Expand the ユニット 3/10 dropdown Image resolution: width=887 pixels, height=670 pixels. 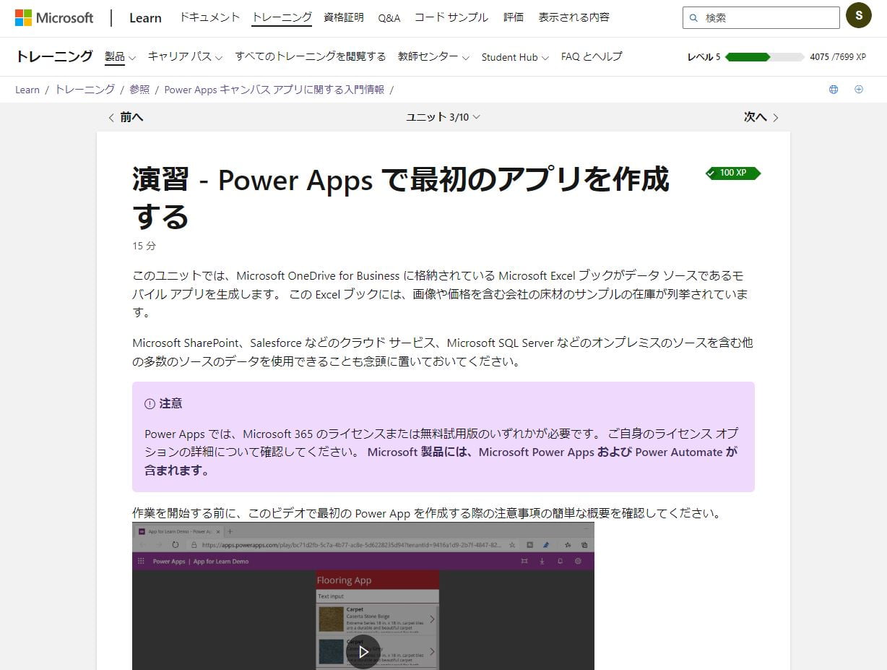pyautogui.click(x=443, y=117)
